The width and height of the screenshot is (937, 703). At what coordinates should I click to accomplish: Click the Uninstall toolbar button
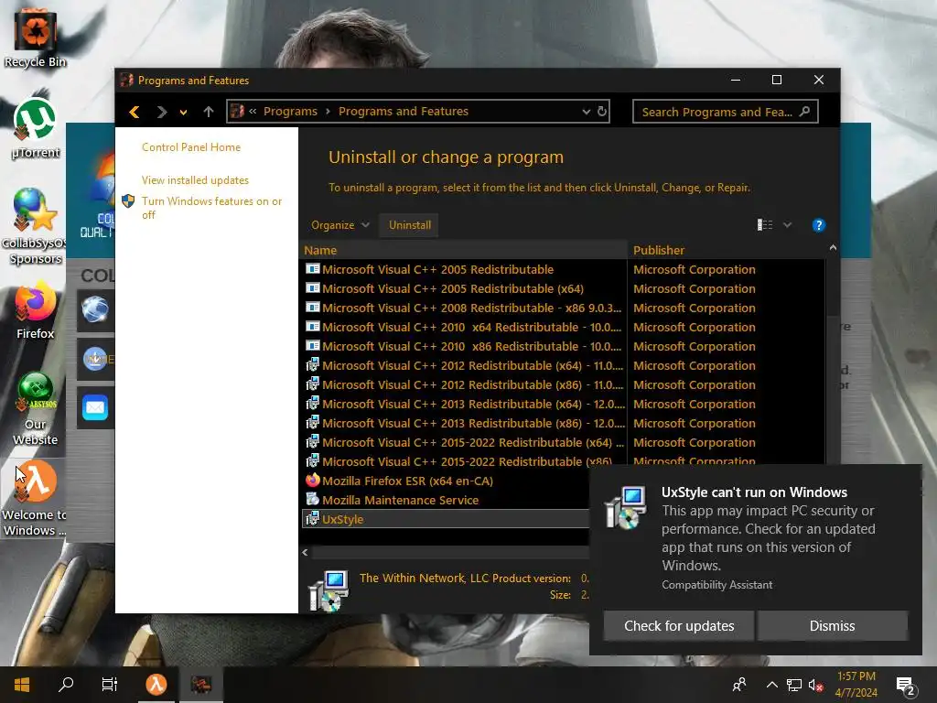[x=409, y=225]
